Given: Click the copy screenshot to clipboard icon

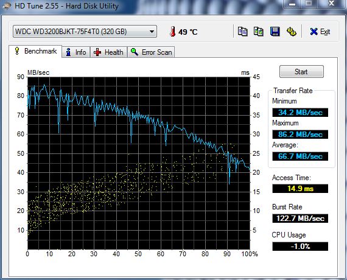Looking at the screenshot, I should click(x=259, y=32).
